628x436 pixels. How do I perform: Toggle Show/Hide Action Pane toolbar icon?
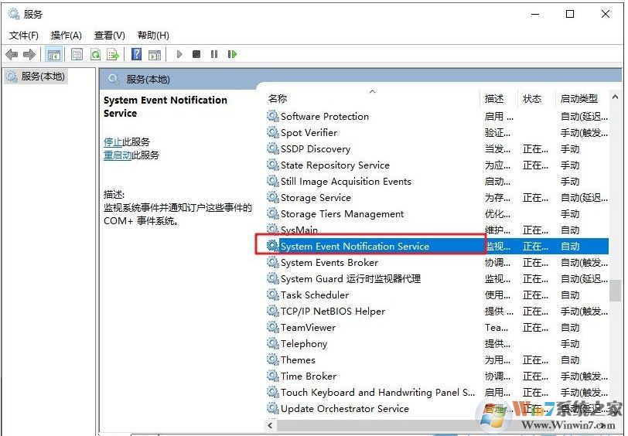(x=155, y=54)
